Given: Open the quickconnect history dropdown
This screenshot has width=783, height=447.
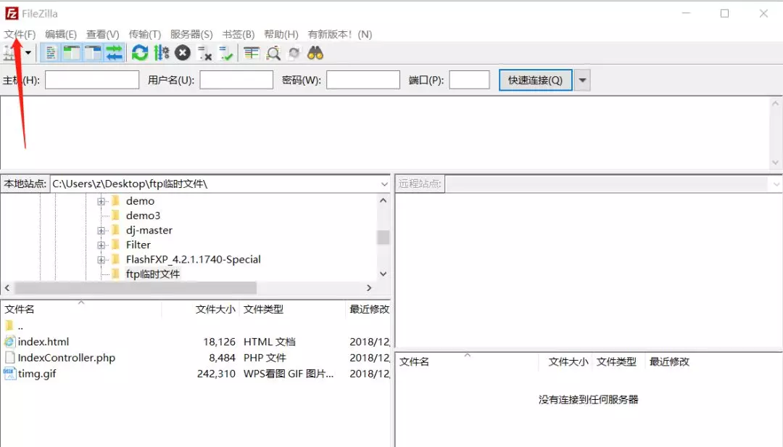Looking at the screenshot, I should [582, 80].
